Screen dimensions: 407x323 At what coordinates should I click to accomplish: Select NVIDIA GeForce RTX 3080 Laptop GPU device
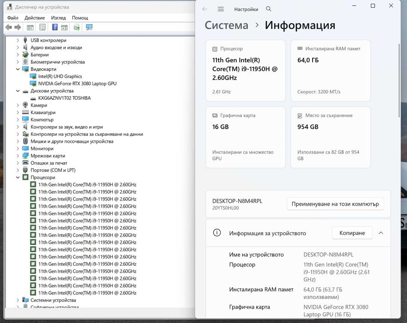[77, 84]
